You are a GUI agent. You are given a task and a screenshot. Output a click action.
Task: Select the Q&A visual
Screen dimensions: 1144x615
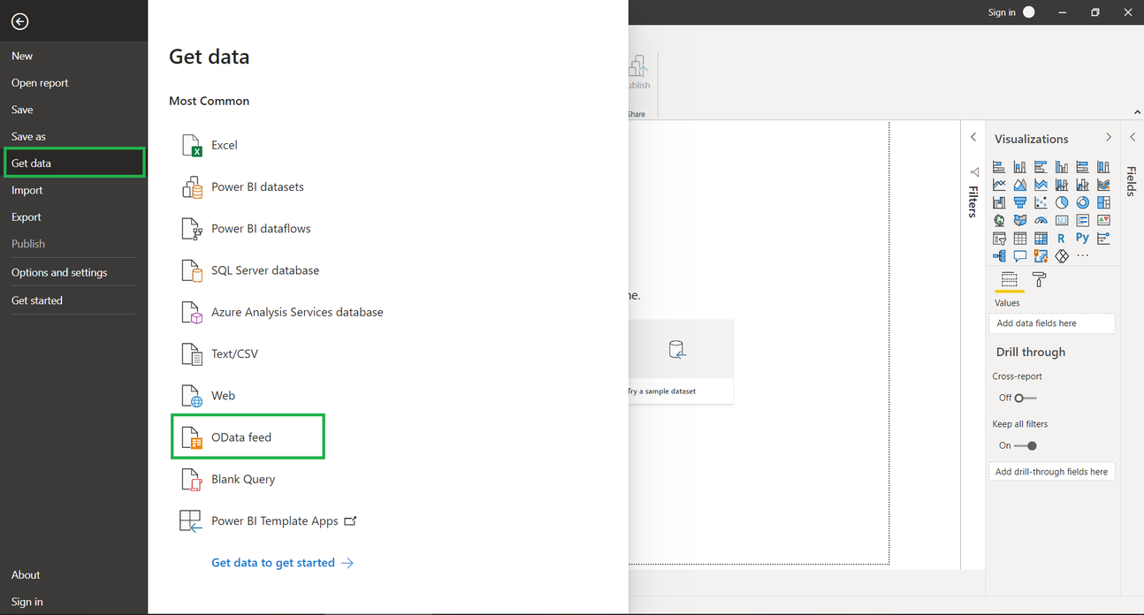1020,255
